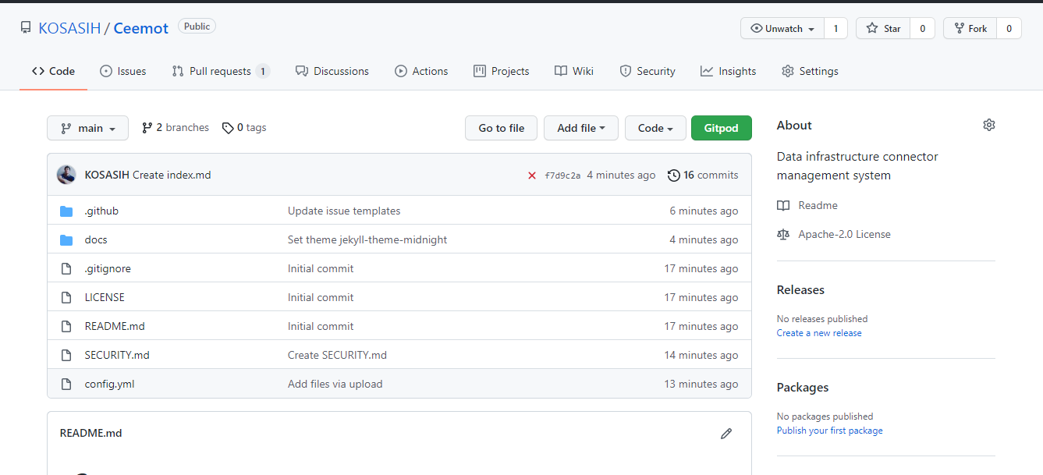
Task: Fork the repository
Action: click(970, 29)
